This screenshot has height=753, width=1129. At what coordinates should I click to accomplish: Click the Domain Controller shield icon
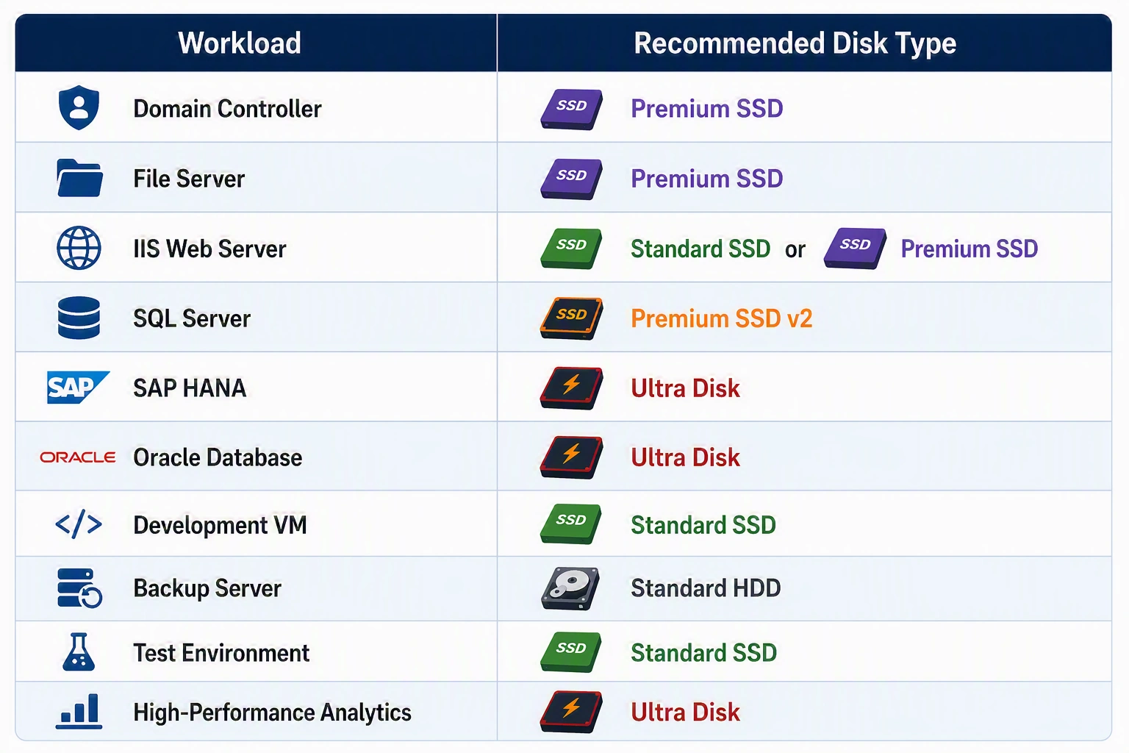point(79,107)
